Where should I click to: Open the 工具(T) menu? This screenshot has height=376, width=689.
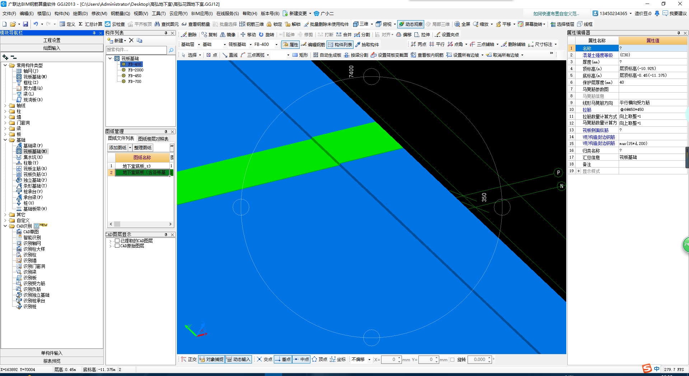(159, 13)
